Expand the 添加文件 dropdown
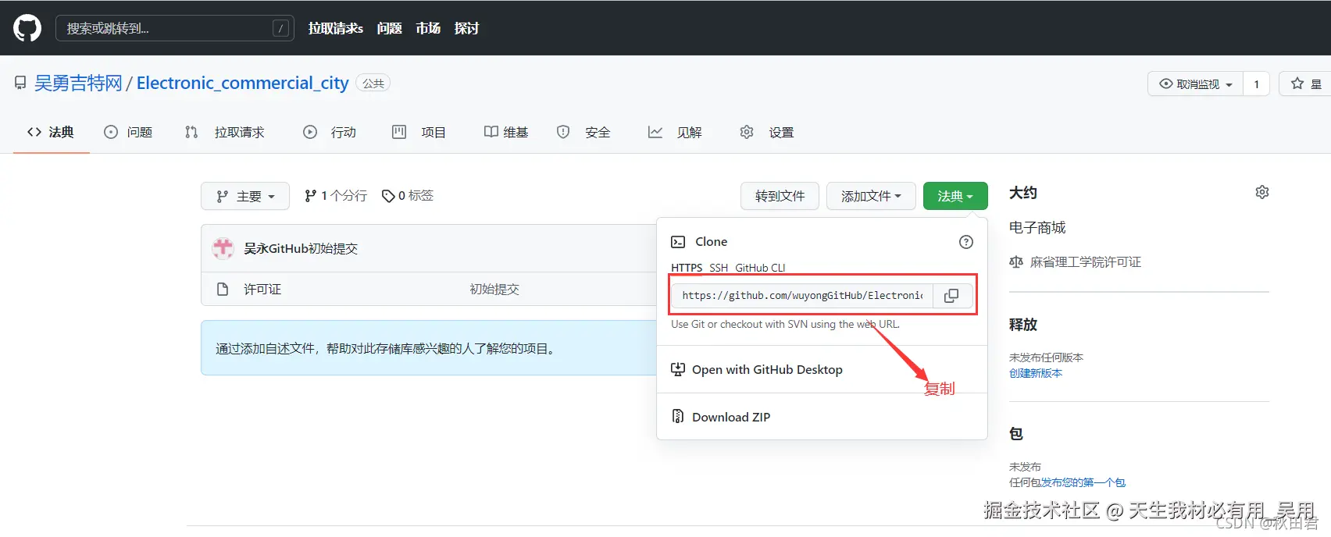 click(871, 196)
